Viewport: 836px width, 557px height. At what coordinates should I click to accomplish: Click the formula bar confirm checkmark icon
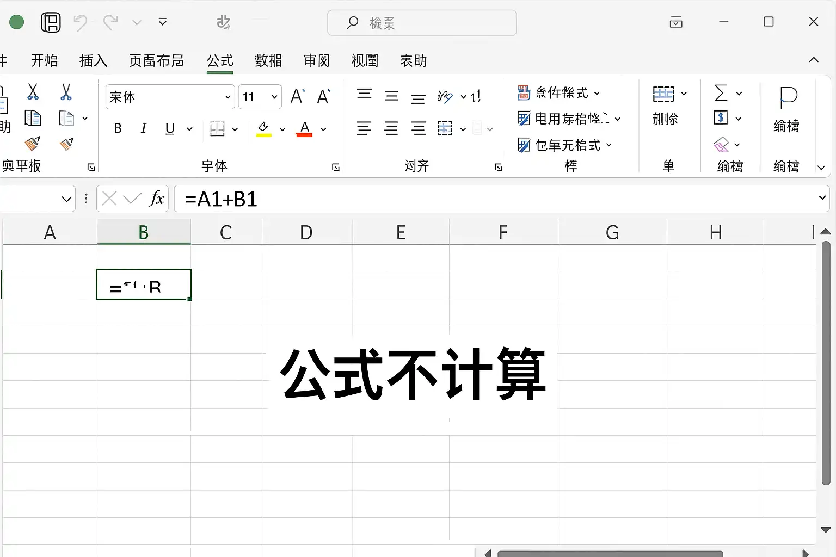pyautogui.click(x=132, y=199)
